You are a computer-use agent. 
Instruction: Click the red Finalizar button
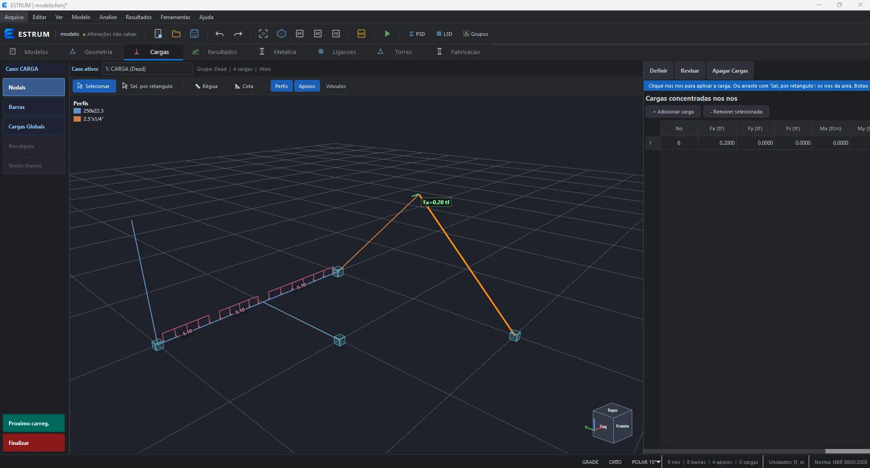pyautogui.click(x=34, y=443)
